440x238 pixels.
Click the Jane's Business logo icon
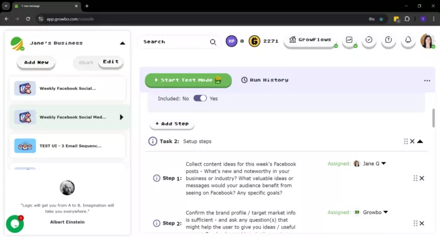tap(17, 43)
